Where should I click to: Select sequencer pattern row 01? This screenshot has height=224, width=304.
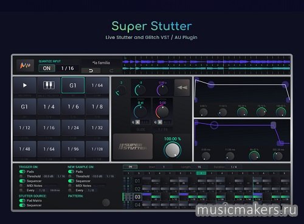pos(137,181)
